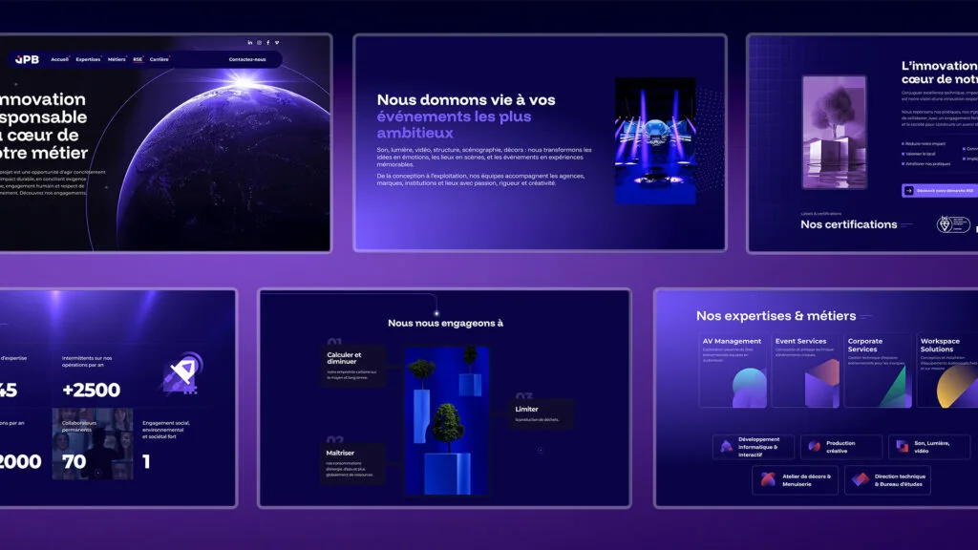This screenshot has height=550, width=978.
Task: Open the LinkedIn social icon
Action: pyautogui.click(x=250, y=42)
